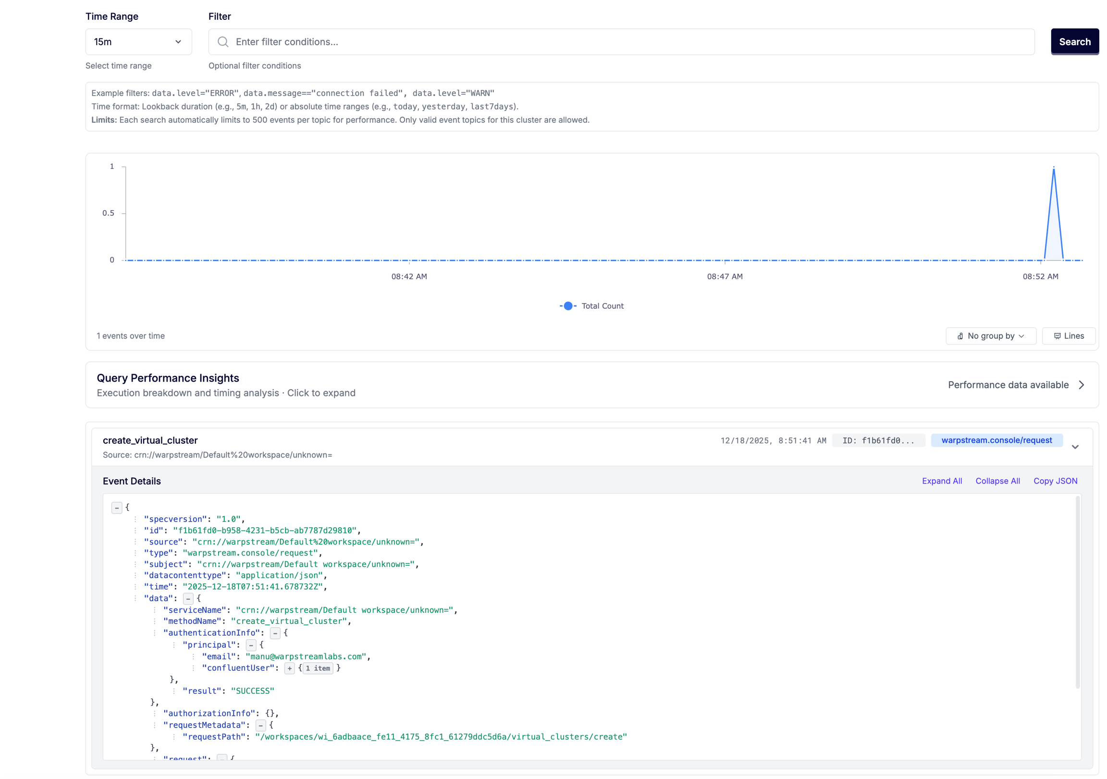Collapse the root JSON object minus toggle
The width and height of the screenshot is (1107, 779).
tap(117, 508)
